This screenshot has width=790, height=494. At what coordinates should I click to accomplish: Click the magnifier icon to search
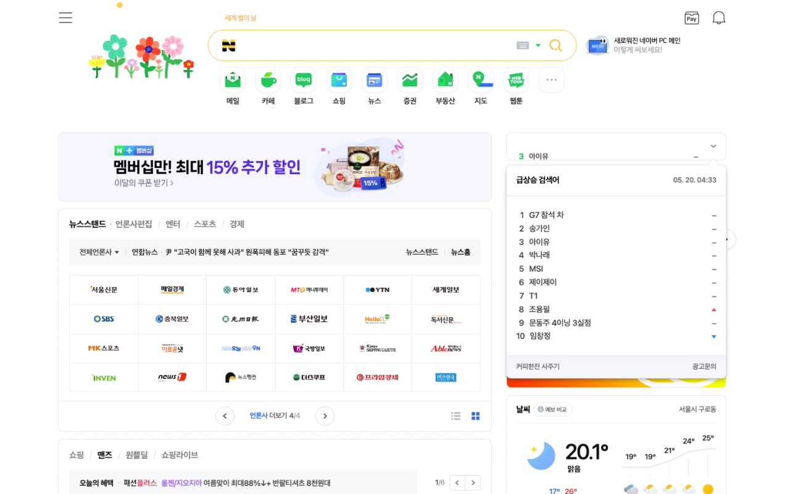(x=555, y=45)
